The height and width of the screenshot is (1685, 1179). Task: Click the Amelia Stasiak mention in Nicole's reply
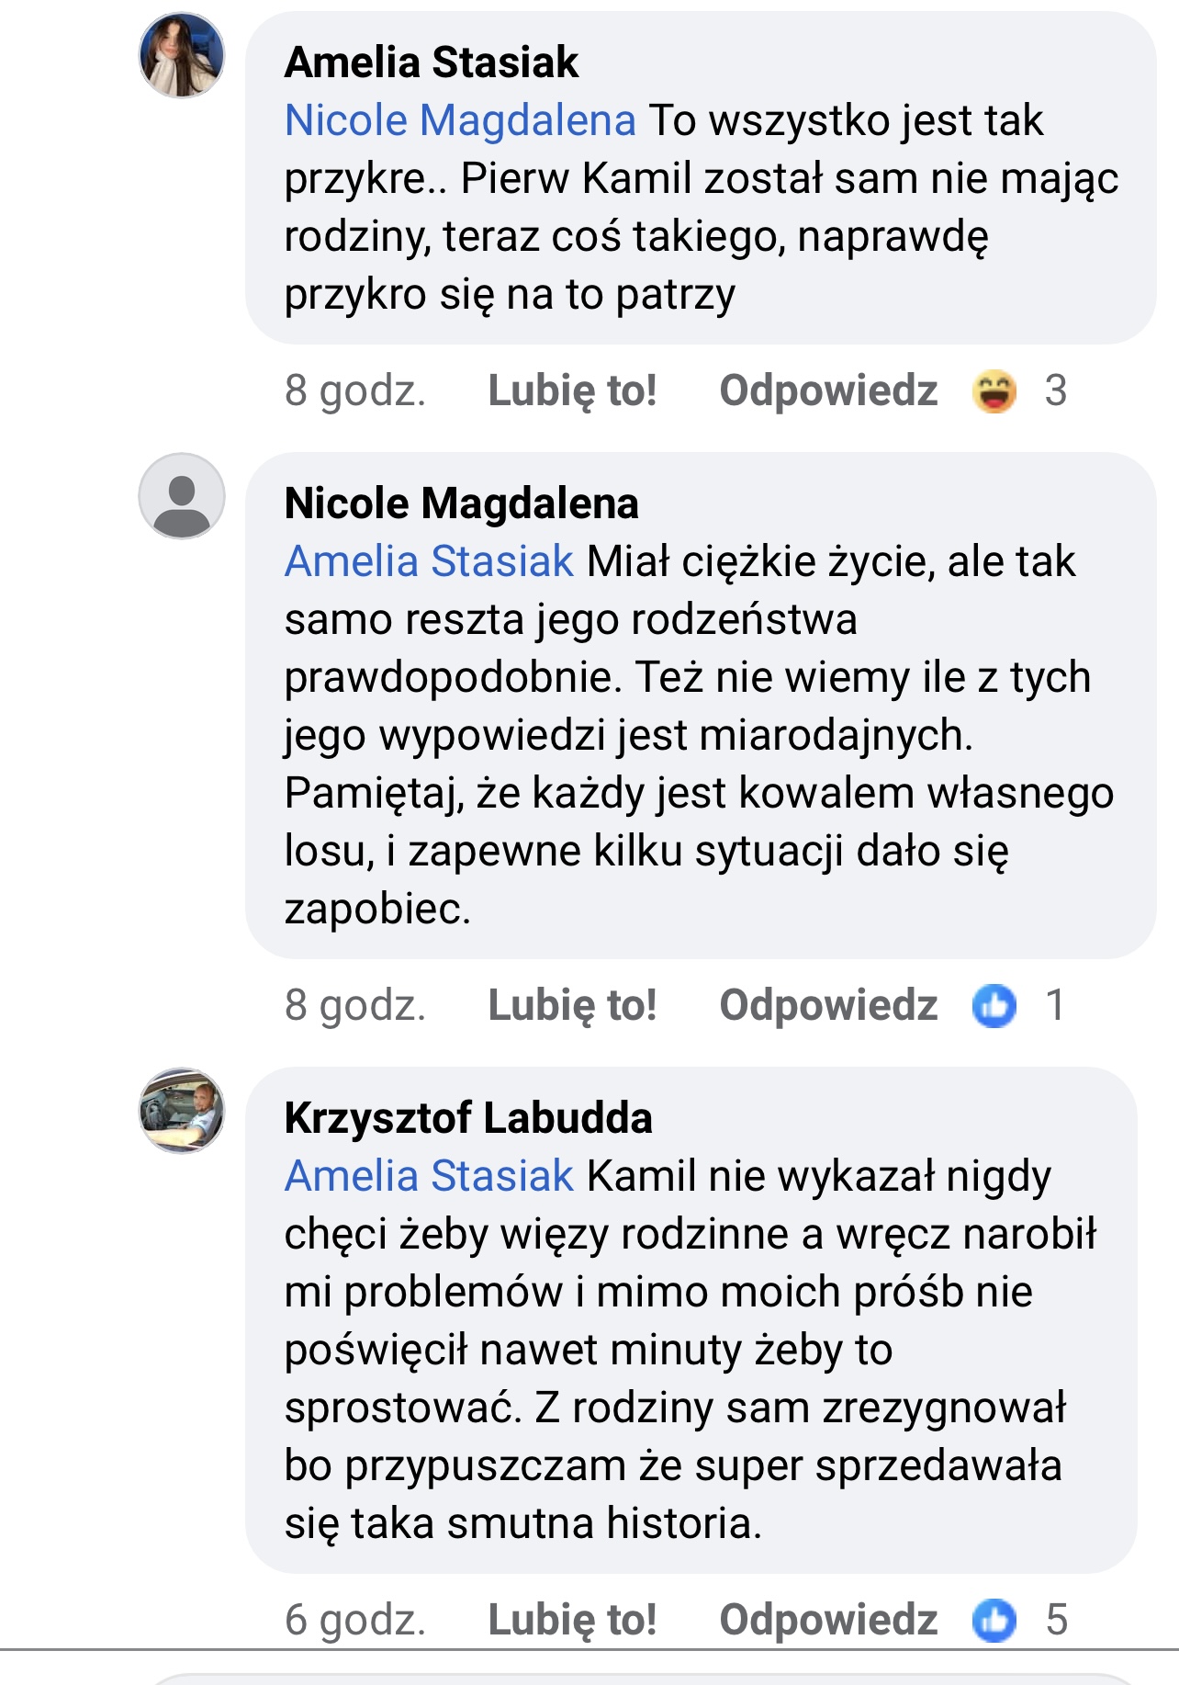tap(429, 561)
